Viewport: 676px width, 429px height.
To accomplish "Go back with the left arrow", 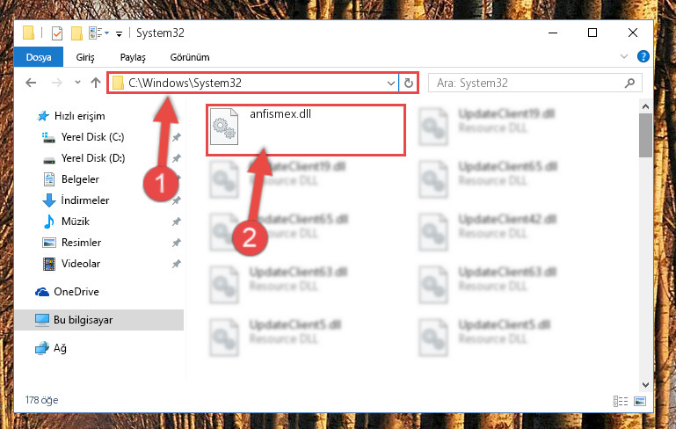I will coord(31,83).
